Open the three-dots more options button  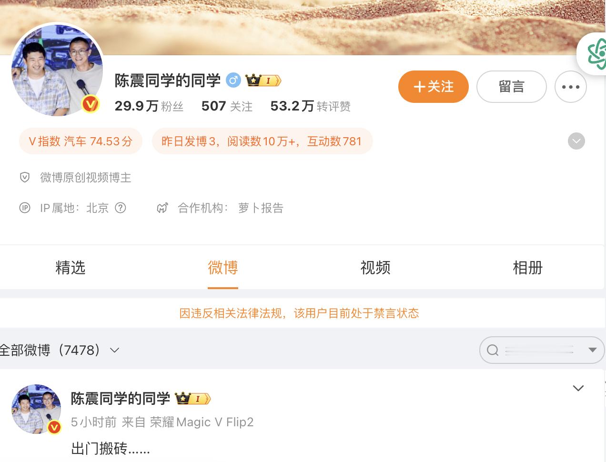coord(571,87)
